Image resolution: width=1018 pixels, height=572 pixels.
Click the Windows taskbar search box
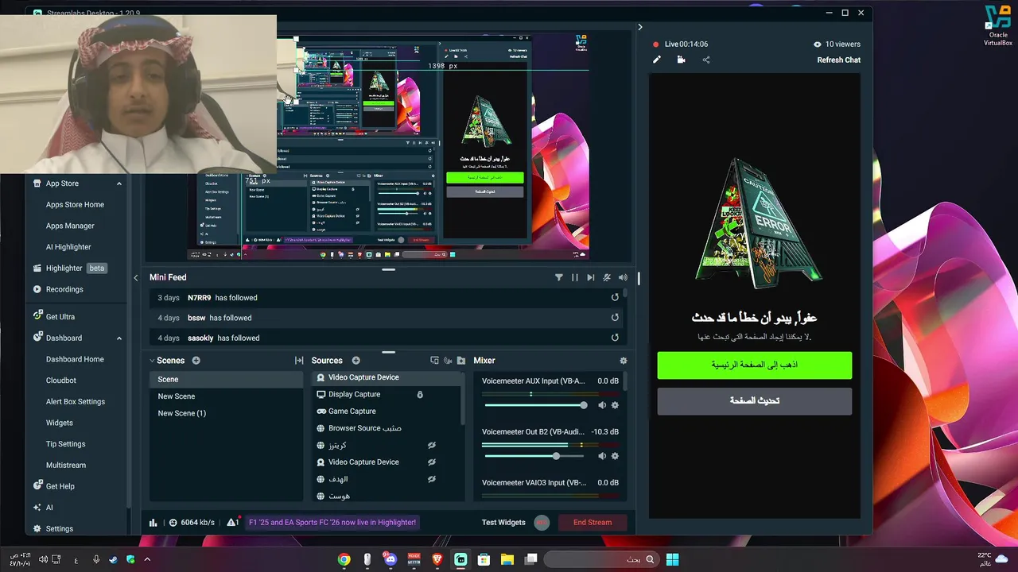tap(602, 559)
